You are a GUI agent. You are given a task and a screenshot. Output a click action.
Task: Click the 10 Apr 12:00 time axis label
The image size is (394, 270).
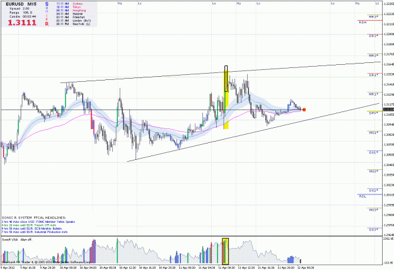pos(127,267)
